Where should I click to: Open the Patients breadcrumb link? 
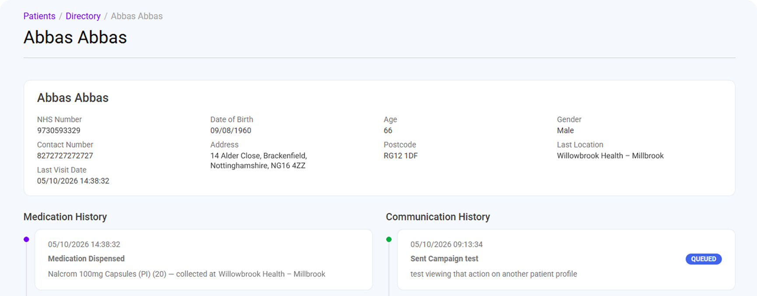(39, 16)
